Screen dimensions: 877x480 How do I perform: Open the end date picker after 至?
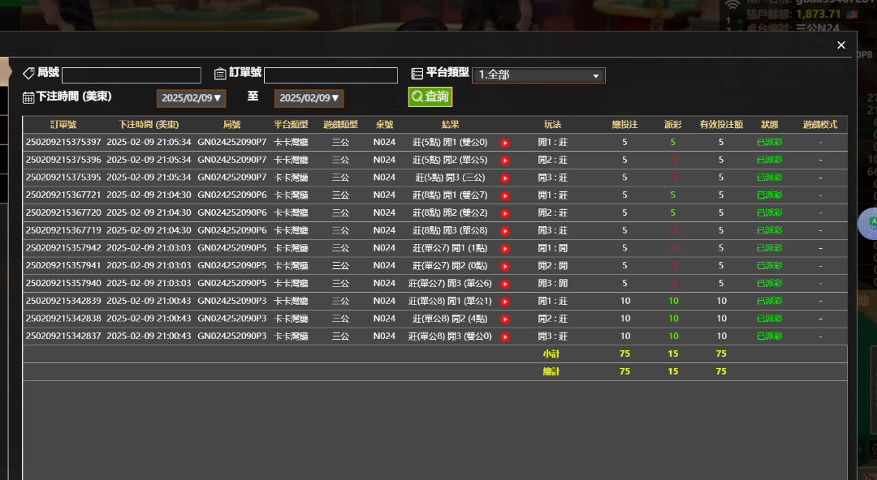click(x=309, y=98)
